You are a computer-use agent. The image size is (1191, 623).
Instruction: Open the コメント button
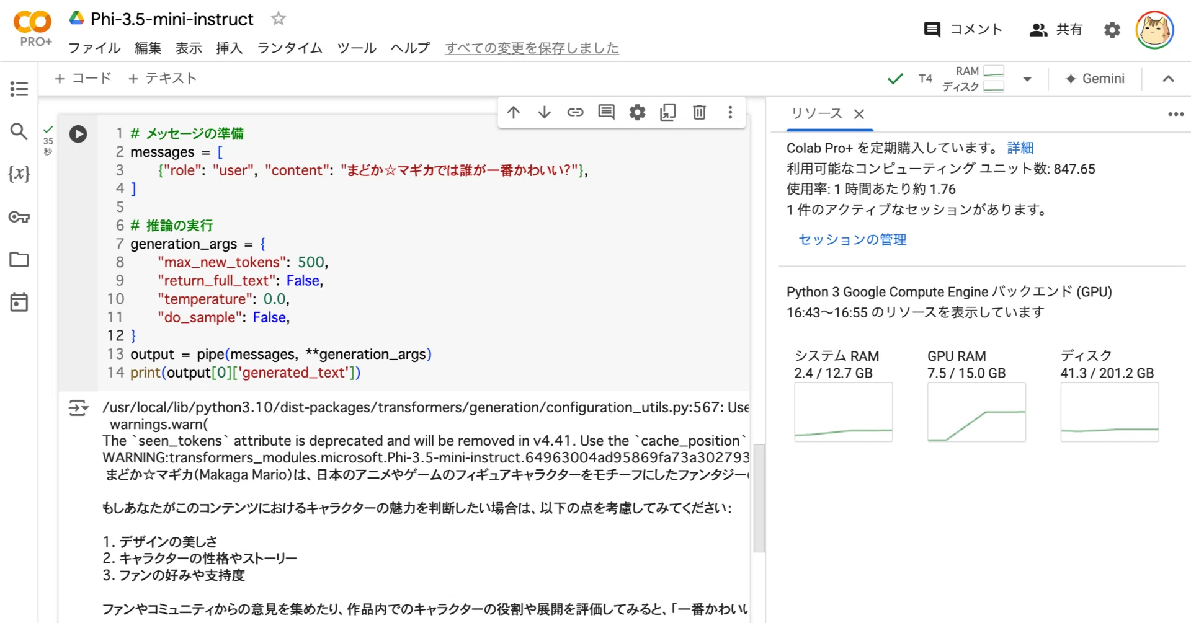963,29
